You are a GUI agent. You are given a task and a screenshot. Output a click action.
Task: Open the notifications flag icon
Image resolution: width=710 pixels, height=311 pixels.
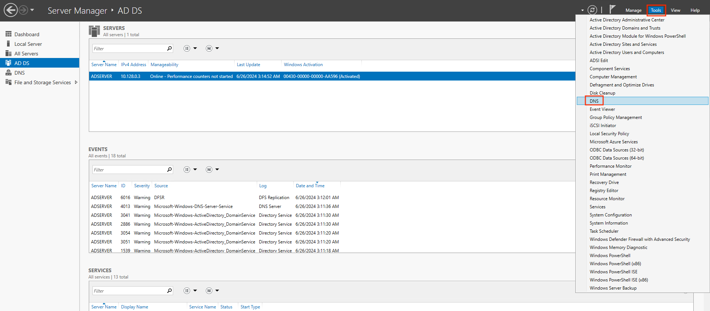click(612, 9)
